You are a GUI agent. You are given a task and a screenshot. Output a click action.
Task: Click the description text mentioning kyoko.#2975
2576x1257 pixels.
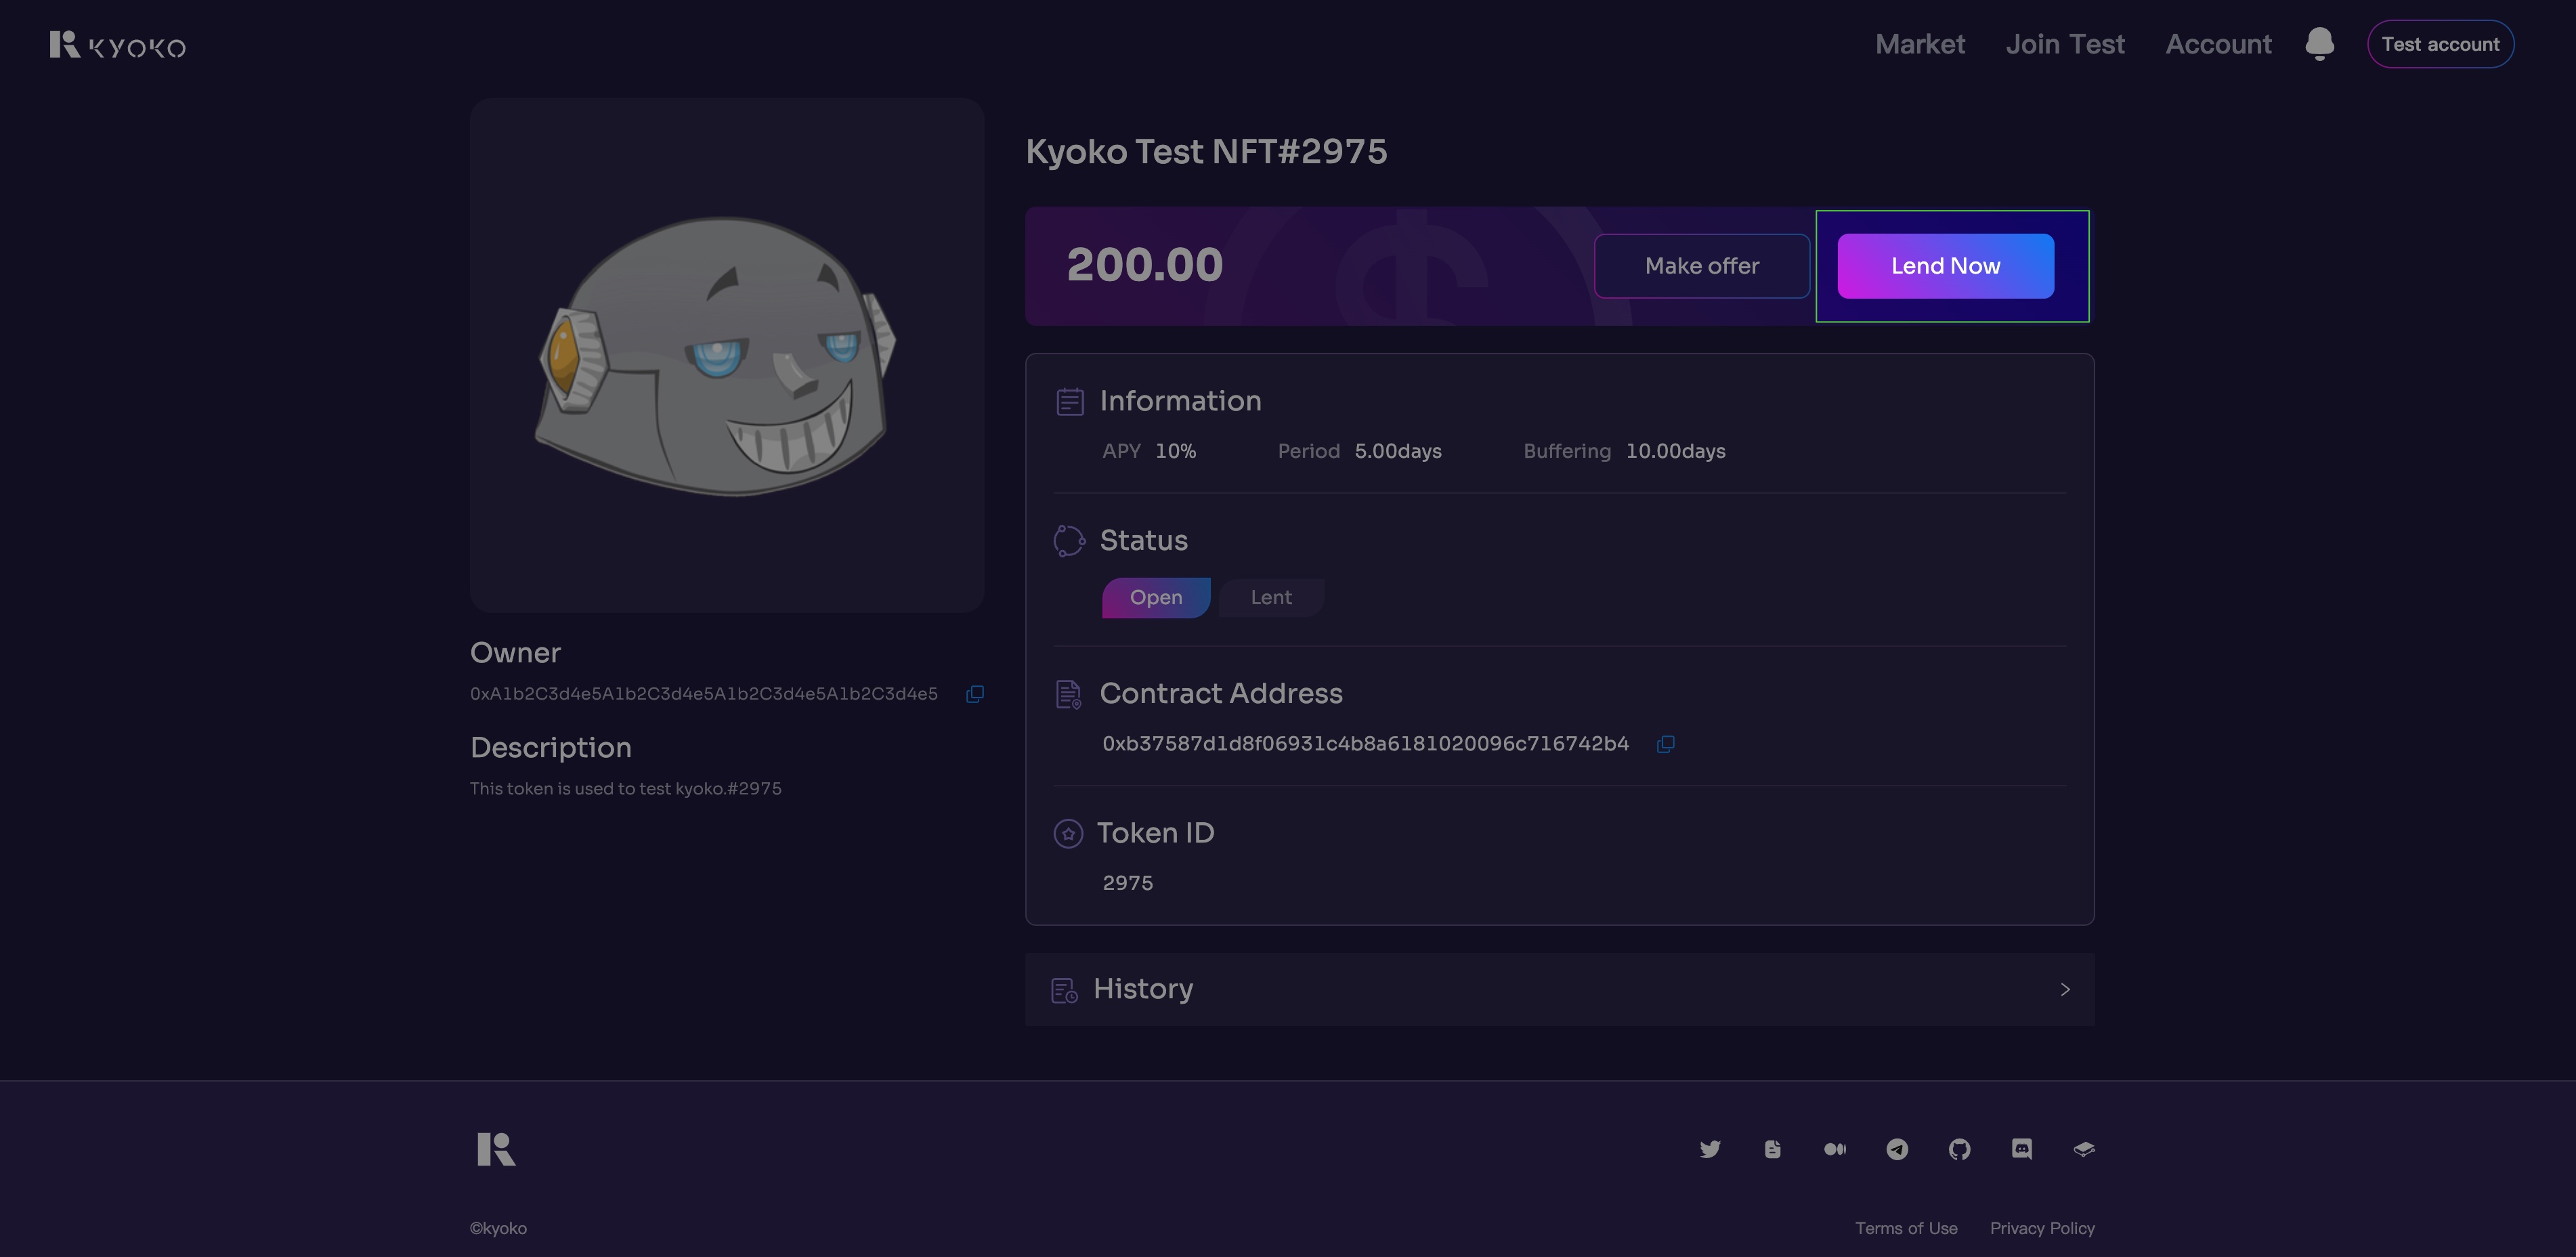point(626,789)
